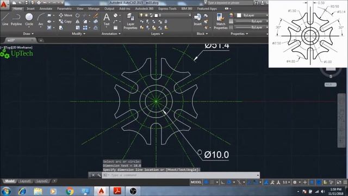
Task: Select the Fillet tool icon
Action: point(85,22)
